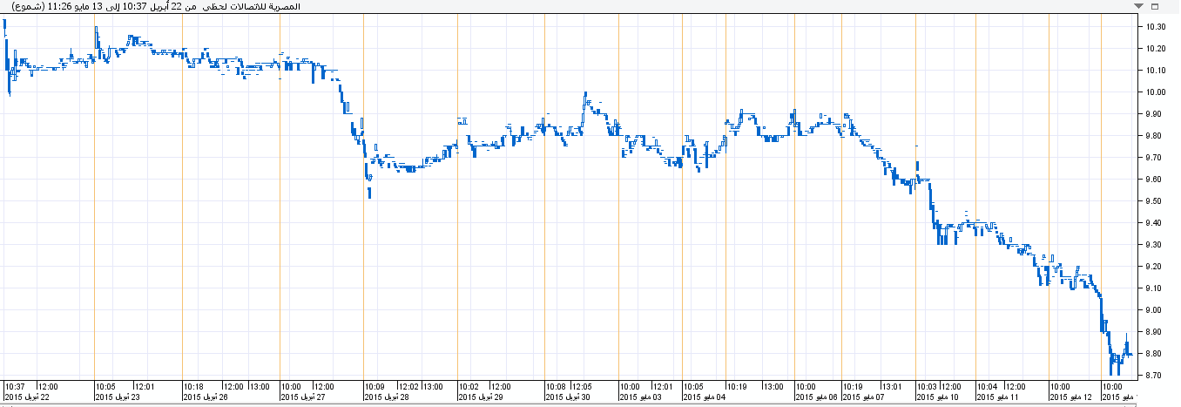Open the chart panel dropdown arrow menu
Image resolution: width=1181 pixels, height=407 pixels.
1137,6
